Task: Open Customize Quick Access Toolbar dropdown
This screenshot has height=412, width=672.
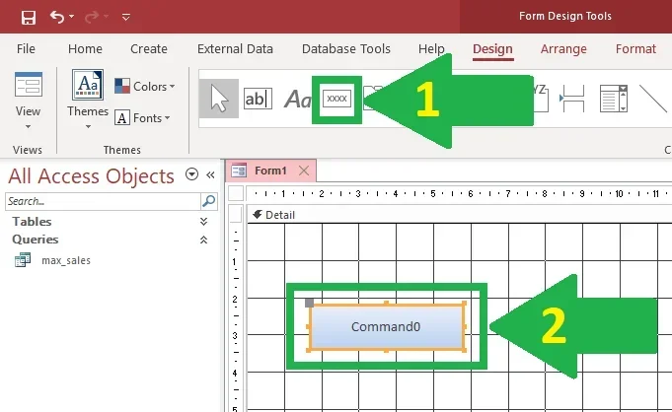Action: [126, 17]
